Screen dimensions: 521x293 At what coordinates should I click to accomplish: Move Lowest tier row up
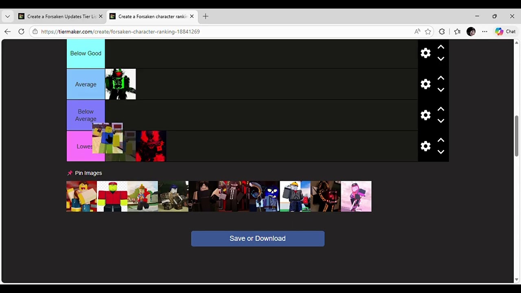[x=441, y=140]
